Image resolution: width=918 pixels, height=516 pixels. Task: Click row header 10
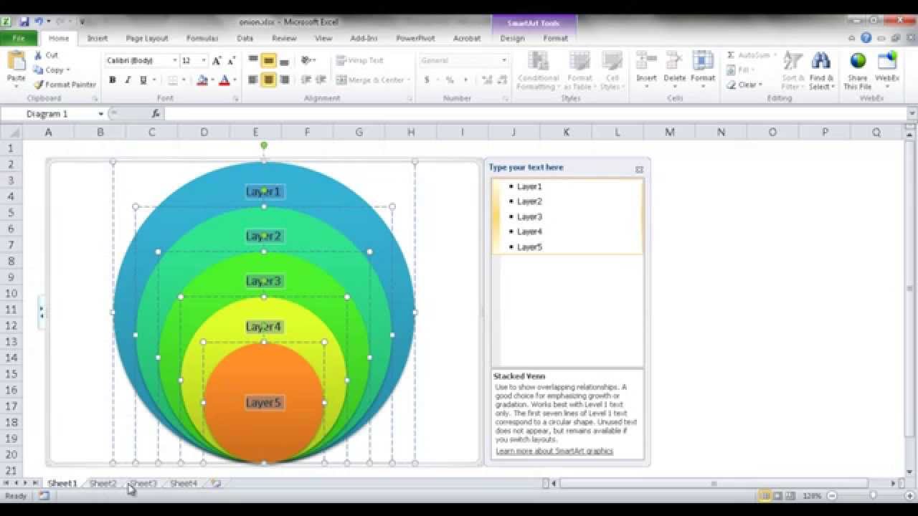tap(11, 293)
